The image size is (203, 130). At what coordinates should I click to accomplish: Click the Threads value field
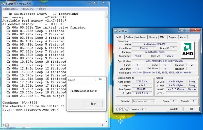[x=193, y=101]
